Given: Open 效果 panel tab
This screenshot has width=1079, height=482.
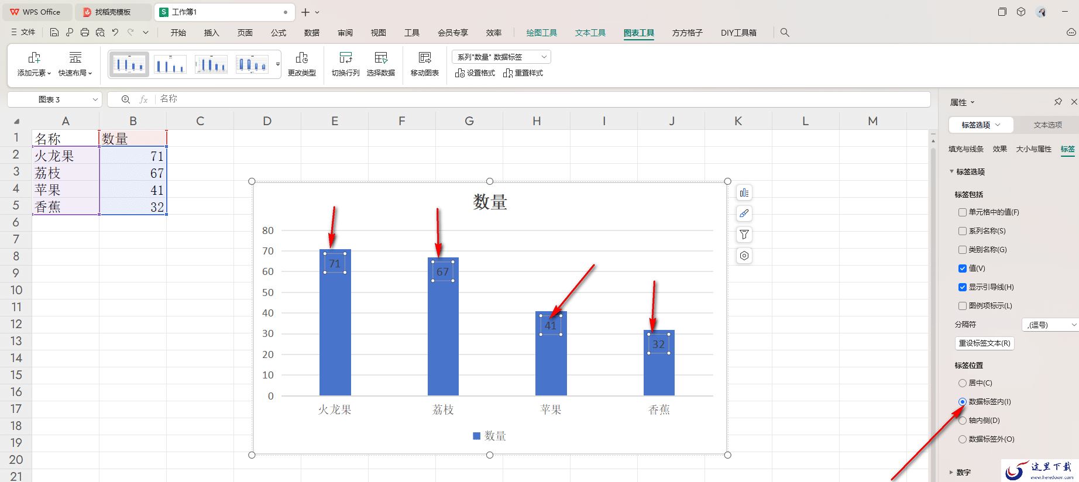Looking at the screenshot, I should coord(999,149).
